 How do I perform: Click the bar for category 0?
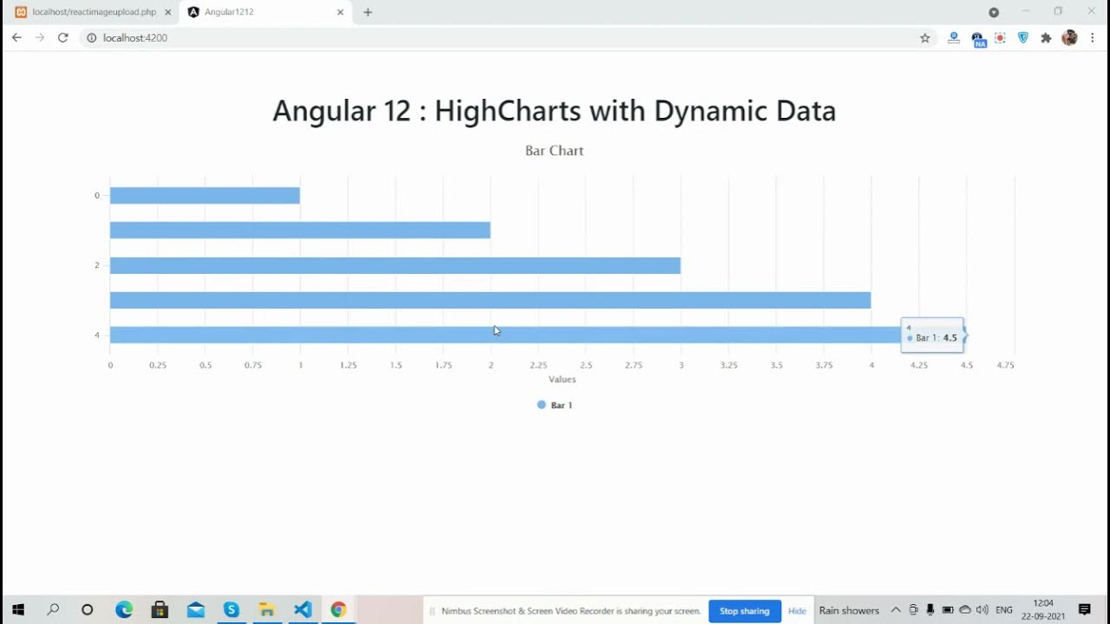pyautogui.click(x=205, y=196)
